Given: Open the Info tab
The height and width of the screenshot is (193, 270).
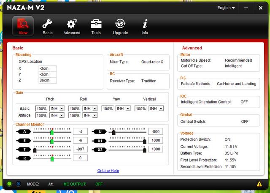Looking at the screenshot, I should coord(145,26).
